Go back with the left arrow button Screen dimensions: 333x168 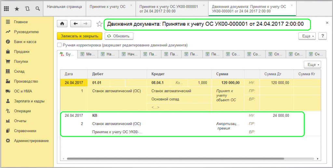coord(75,24)
